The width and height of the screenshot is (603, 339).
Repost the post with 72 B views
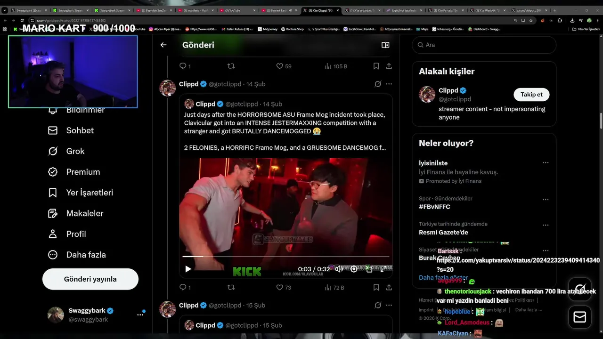(231, 287)
